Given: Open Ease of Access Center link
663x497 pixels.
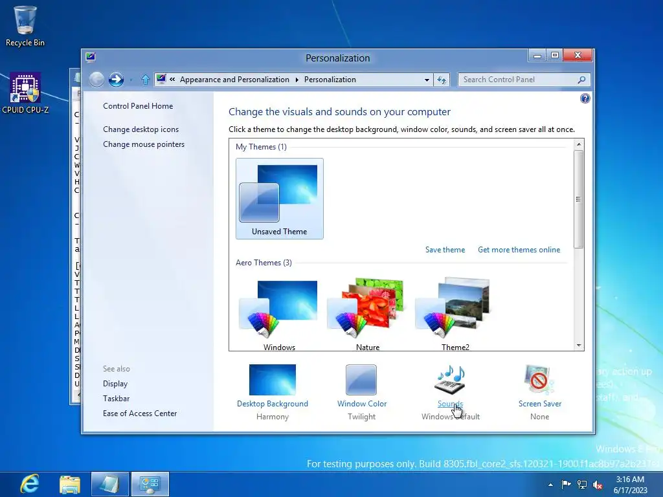Looking at the screenshot, I should tap(140, 414).
